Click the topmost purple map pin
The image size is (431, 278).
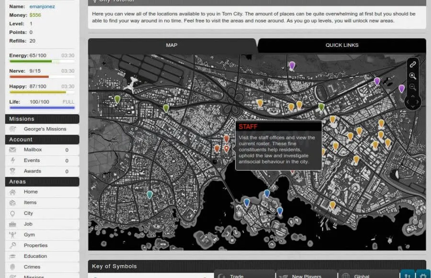[x=292, y=65]
